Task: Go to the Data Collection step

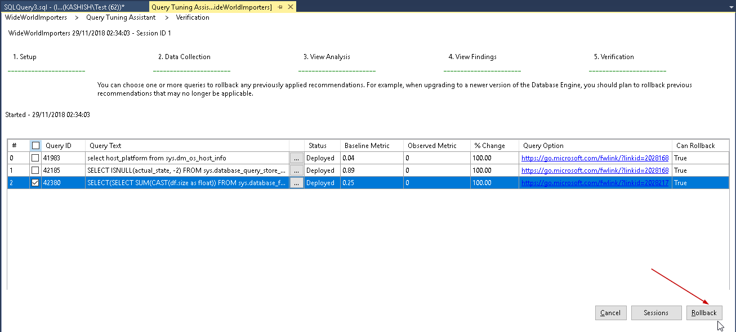Action: coord(184,57)
